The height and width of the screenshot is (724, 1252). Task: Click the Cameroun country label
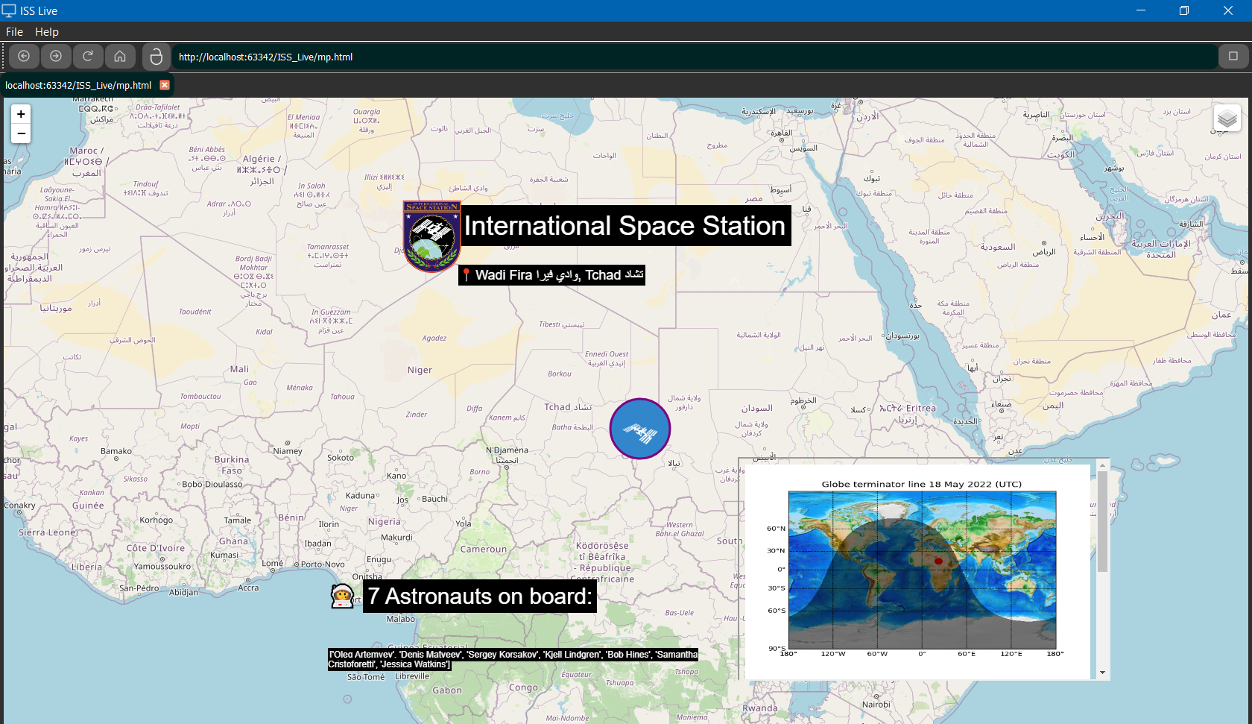click(484, 550)
